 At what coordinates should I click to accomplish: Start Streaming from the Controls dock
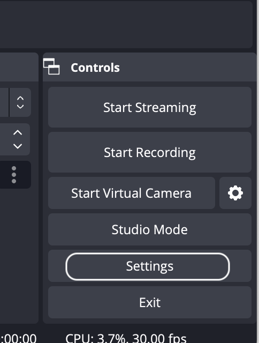tap(150, 107)
